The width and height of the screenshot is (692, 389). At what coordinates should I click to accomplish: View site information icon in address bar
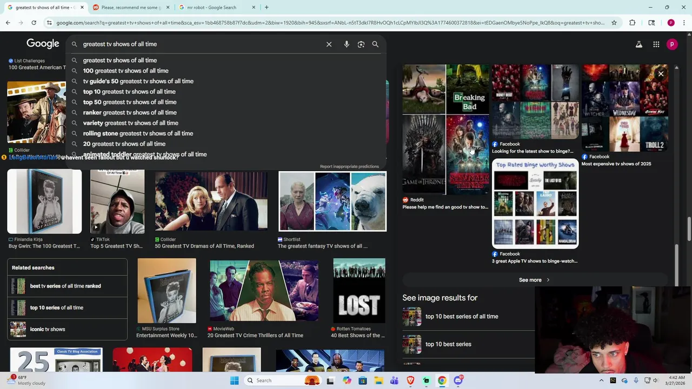coord(49,23)
